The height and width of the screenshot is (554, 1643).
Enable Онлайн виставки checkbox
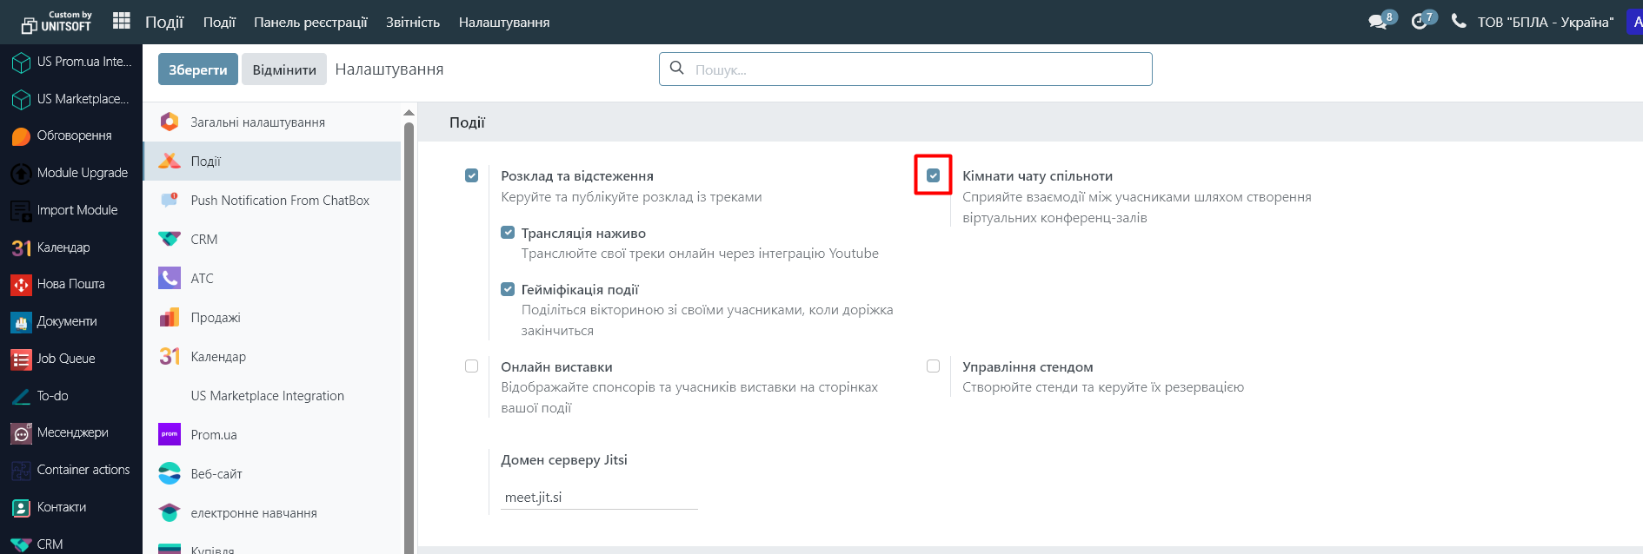[x=471, y=366]
